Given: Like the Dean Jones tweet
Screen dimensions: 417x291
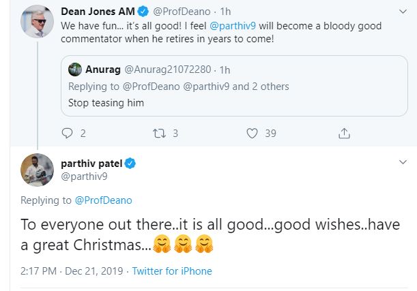Looking at the screenshot, I should point(252,133).
